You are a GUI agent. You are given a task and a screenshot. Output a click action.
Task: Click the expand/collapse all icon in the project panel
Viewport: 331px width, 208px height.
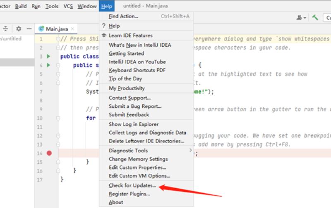(x=5, y=28)
